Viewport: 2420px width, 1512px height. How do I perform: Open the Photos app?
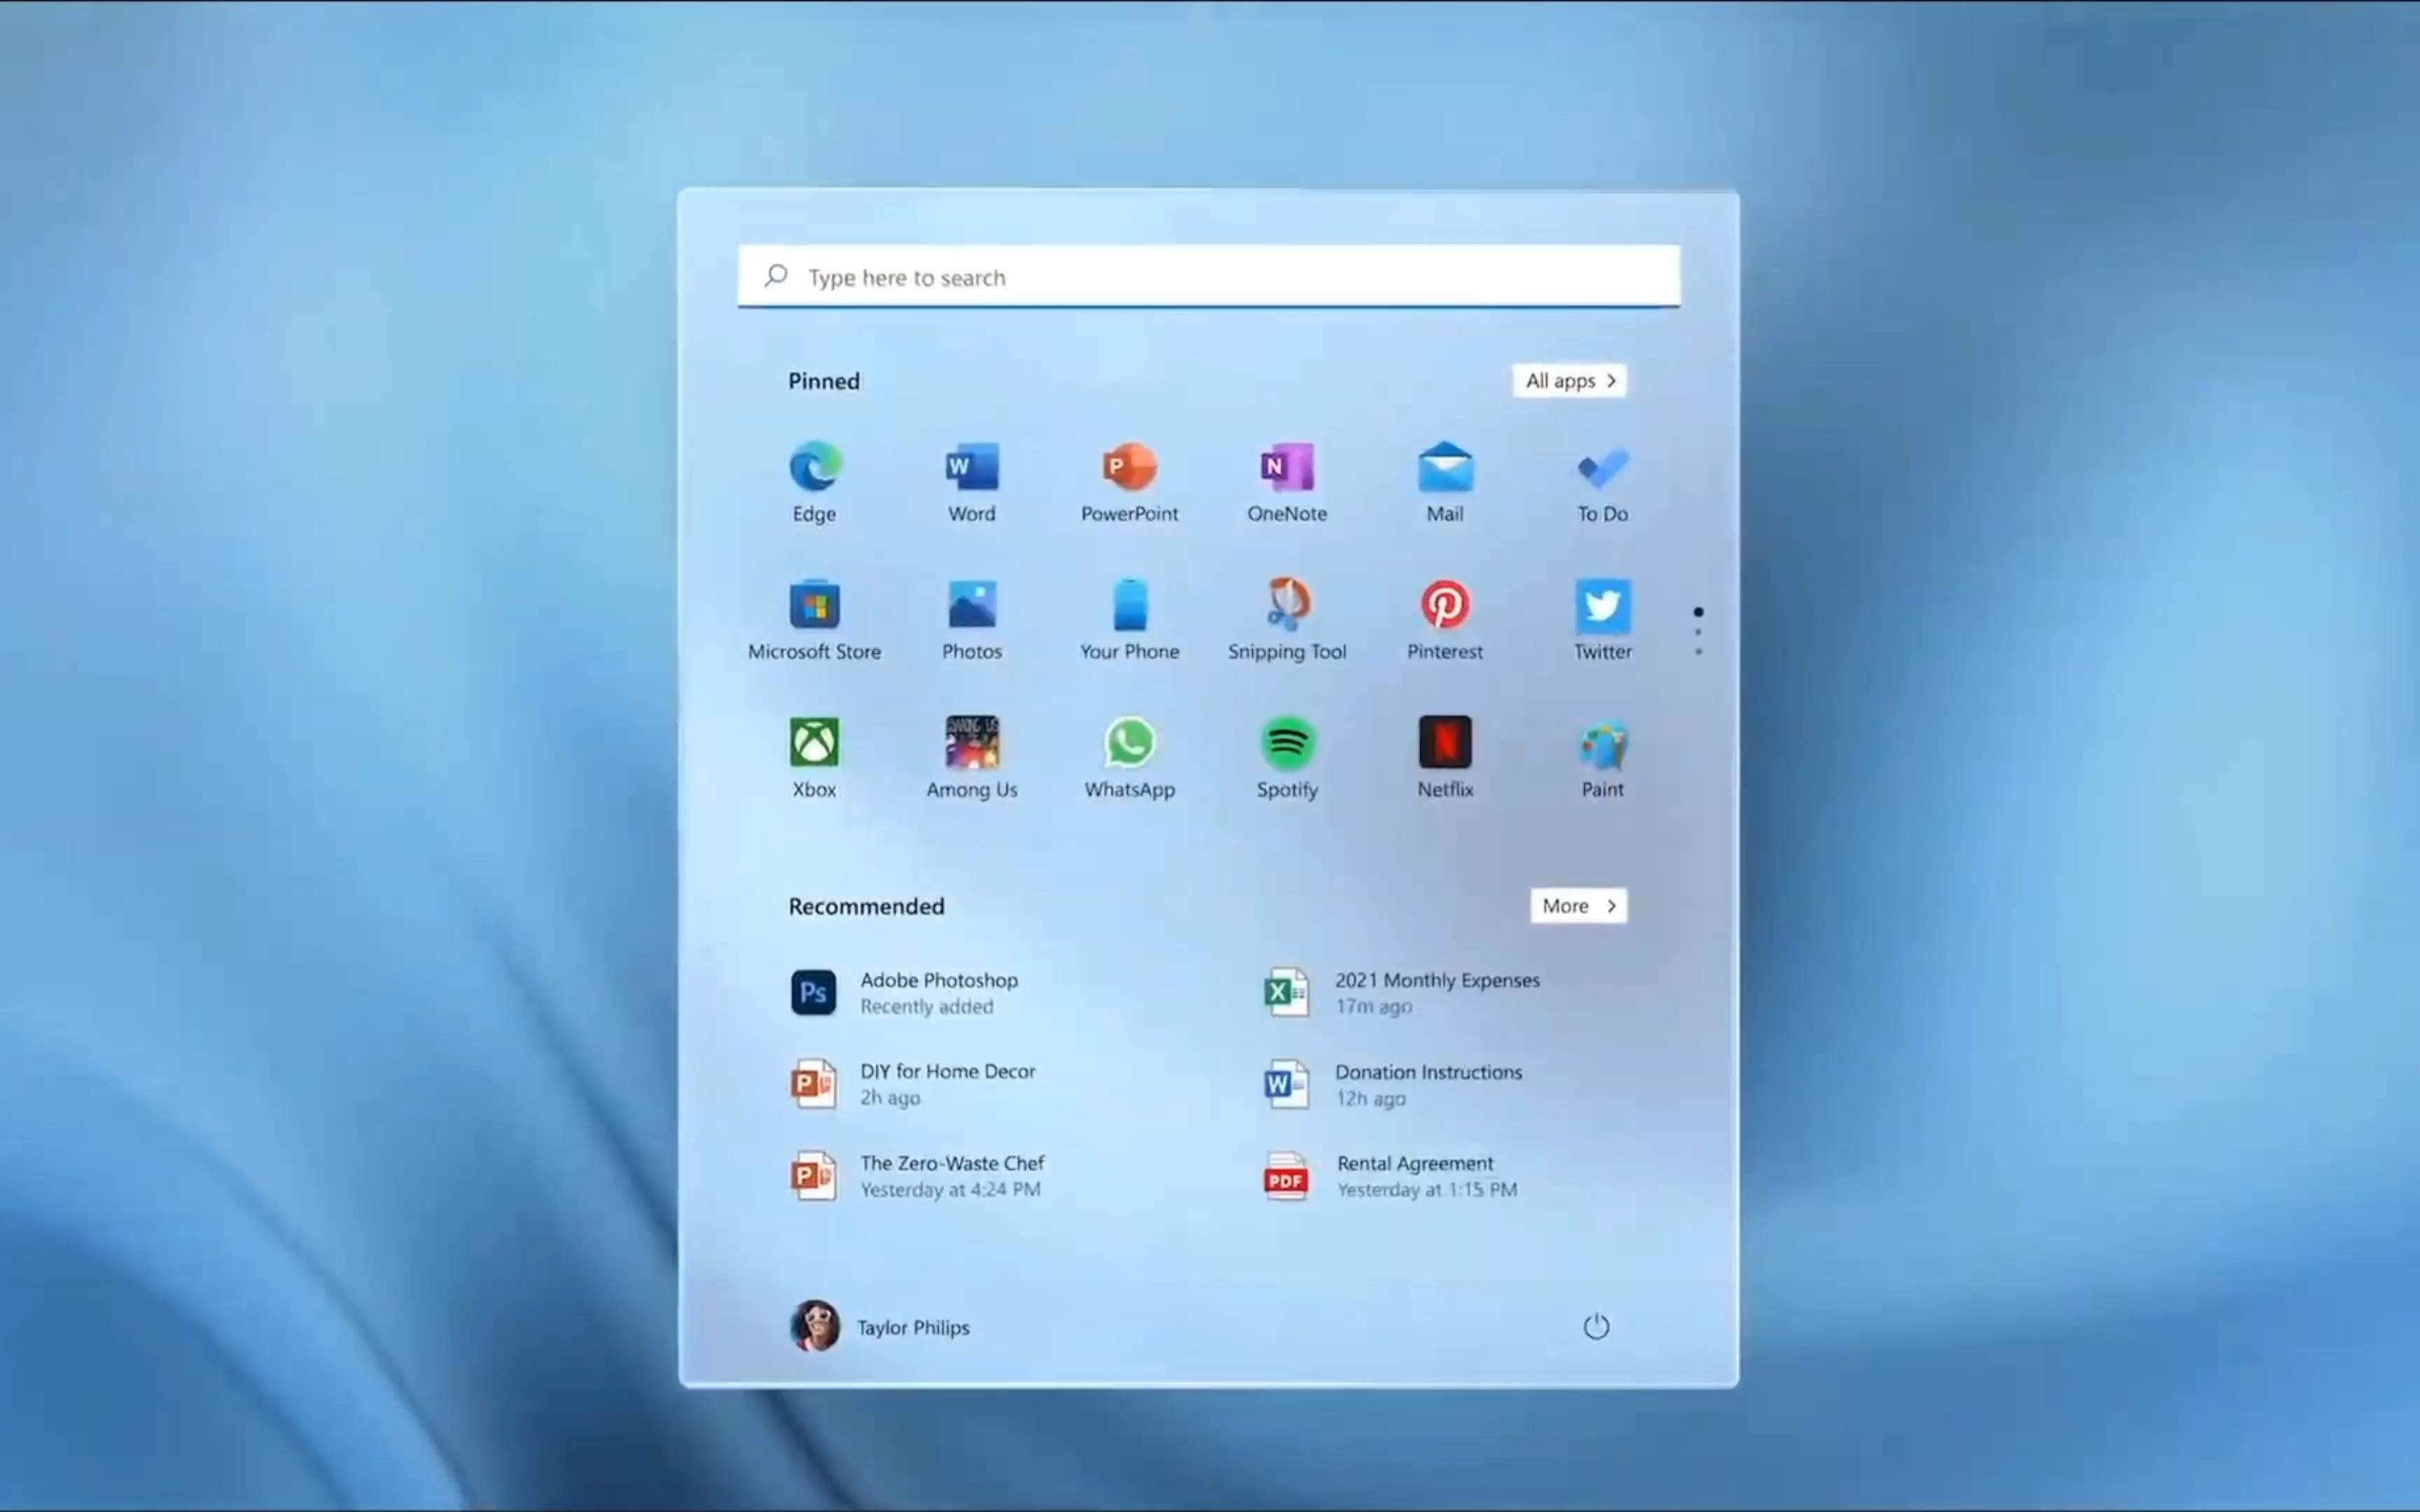click(971, 618)
